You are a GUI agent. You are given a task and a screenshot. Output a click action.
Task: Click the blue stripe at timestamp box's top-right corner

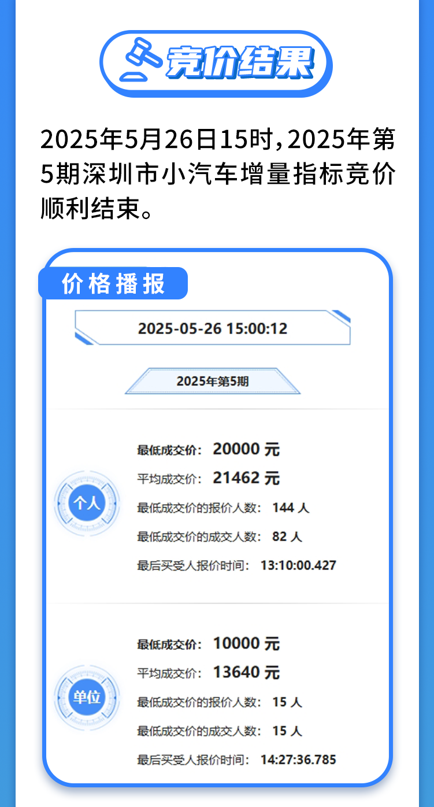342,316
